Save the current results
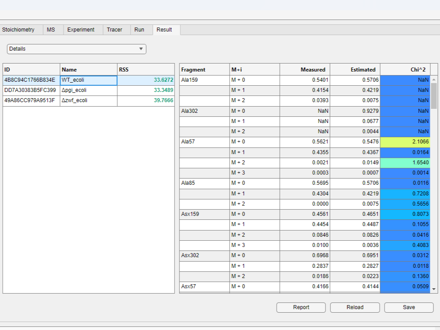This screenshot has height=330, width=440. (x=408, y=307)
